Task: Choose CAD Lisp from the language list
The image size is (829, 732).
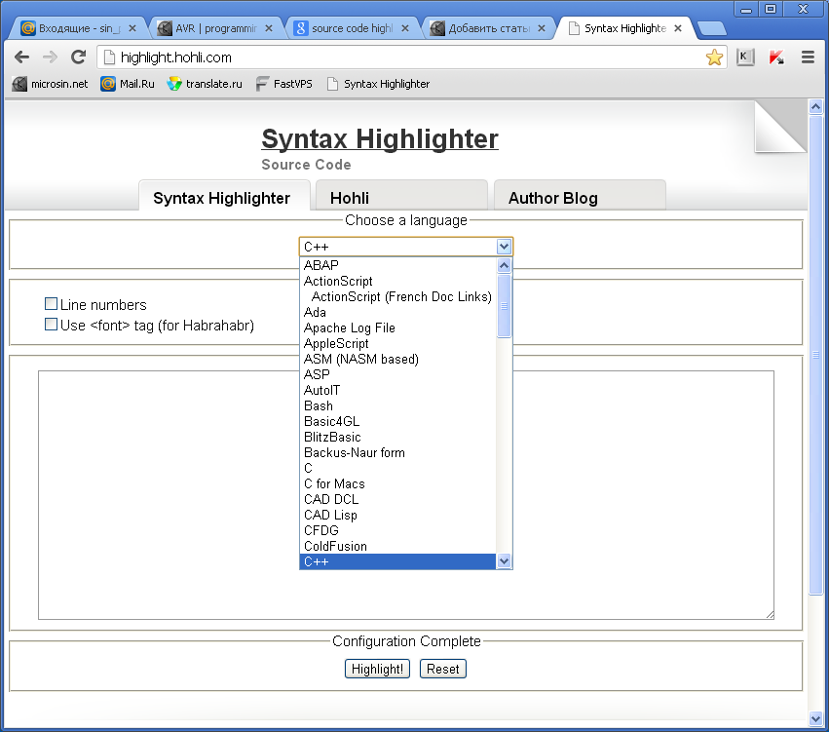Action: pyautogui.click(x=397, y=515)
